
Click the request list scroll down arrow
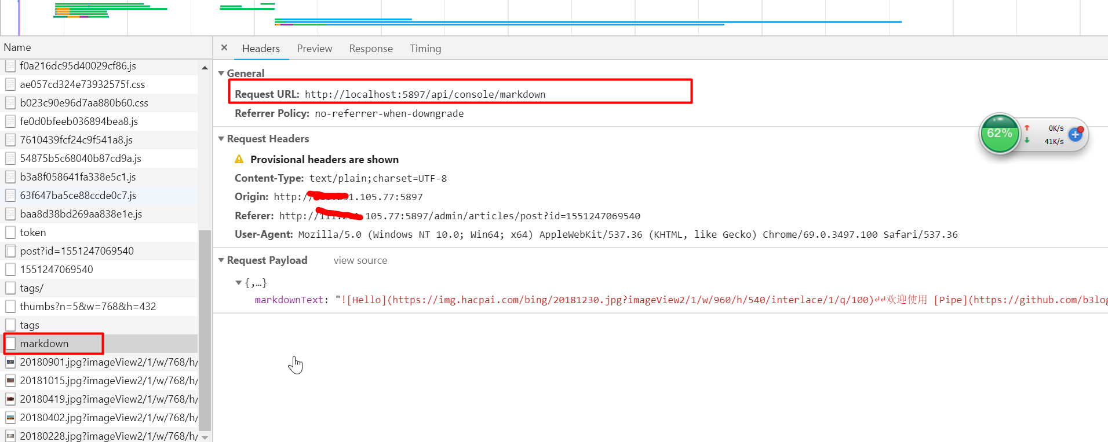pyautogui.click(x=205, y=437)
